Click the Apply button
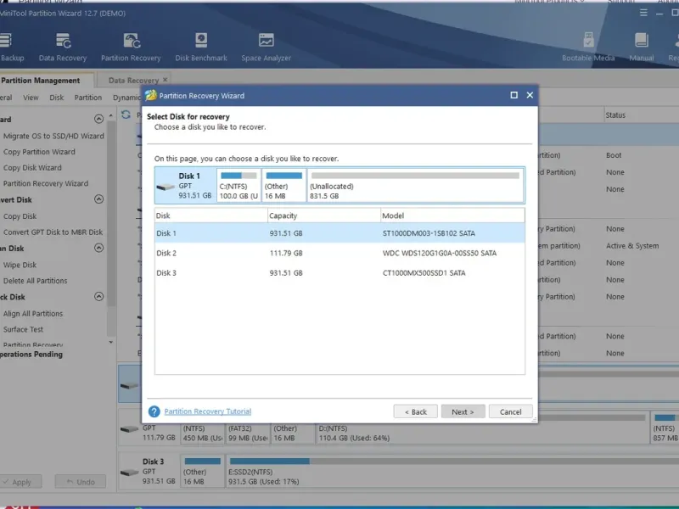Screen dimensions: 679x509 point(20,482)
